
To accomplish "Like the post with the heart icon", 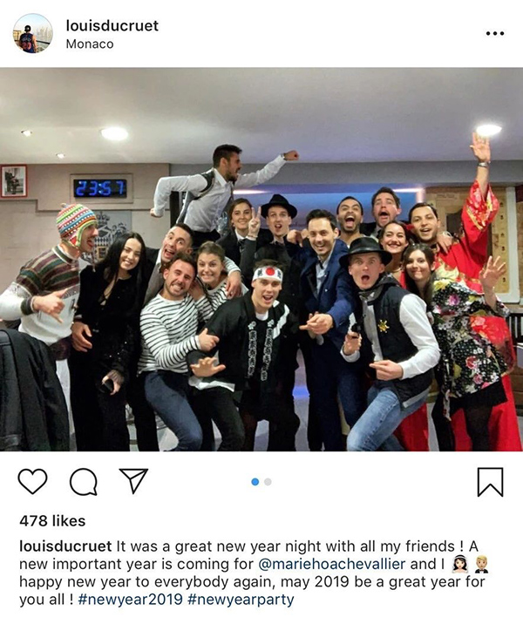I will (x=32, y=481).
